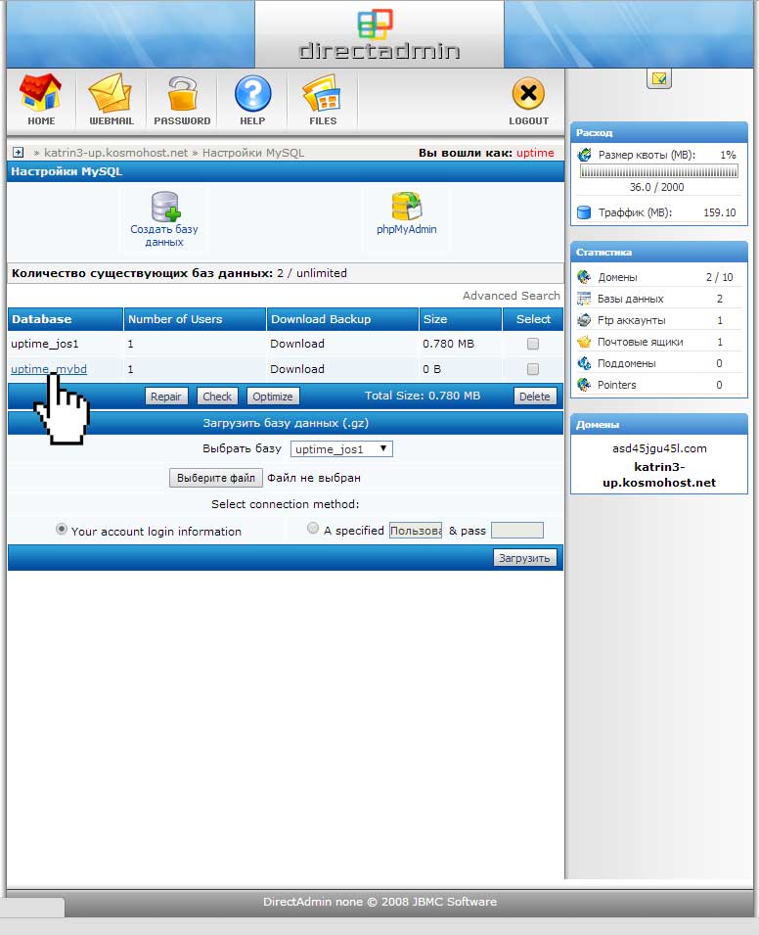Viewport: 759px width, 935px height.
Task: Click the katrin3-up.kosmohost.net breadcrumb link
Action: point(115,153)
